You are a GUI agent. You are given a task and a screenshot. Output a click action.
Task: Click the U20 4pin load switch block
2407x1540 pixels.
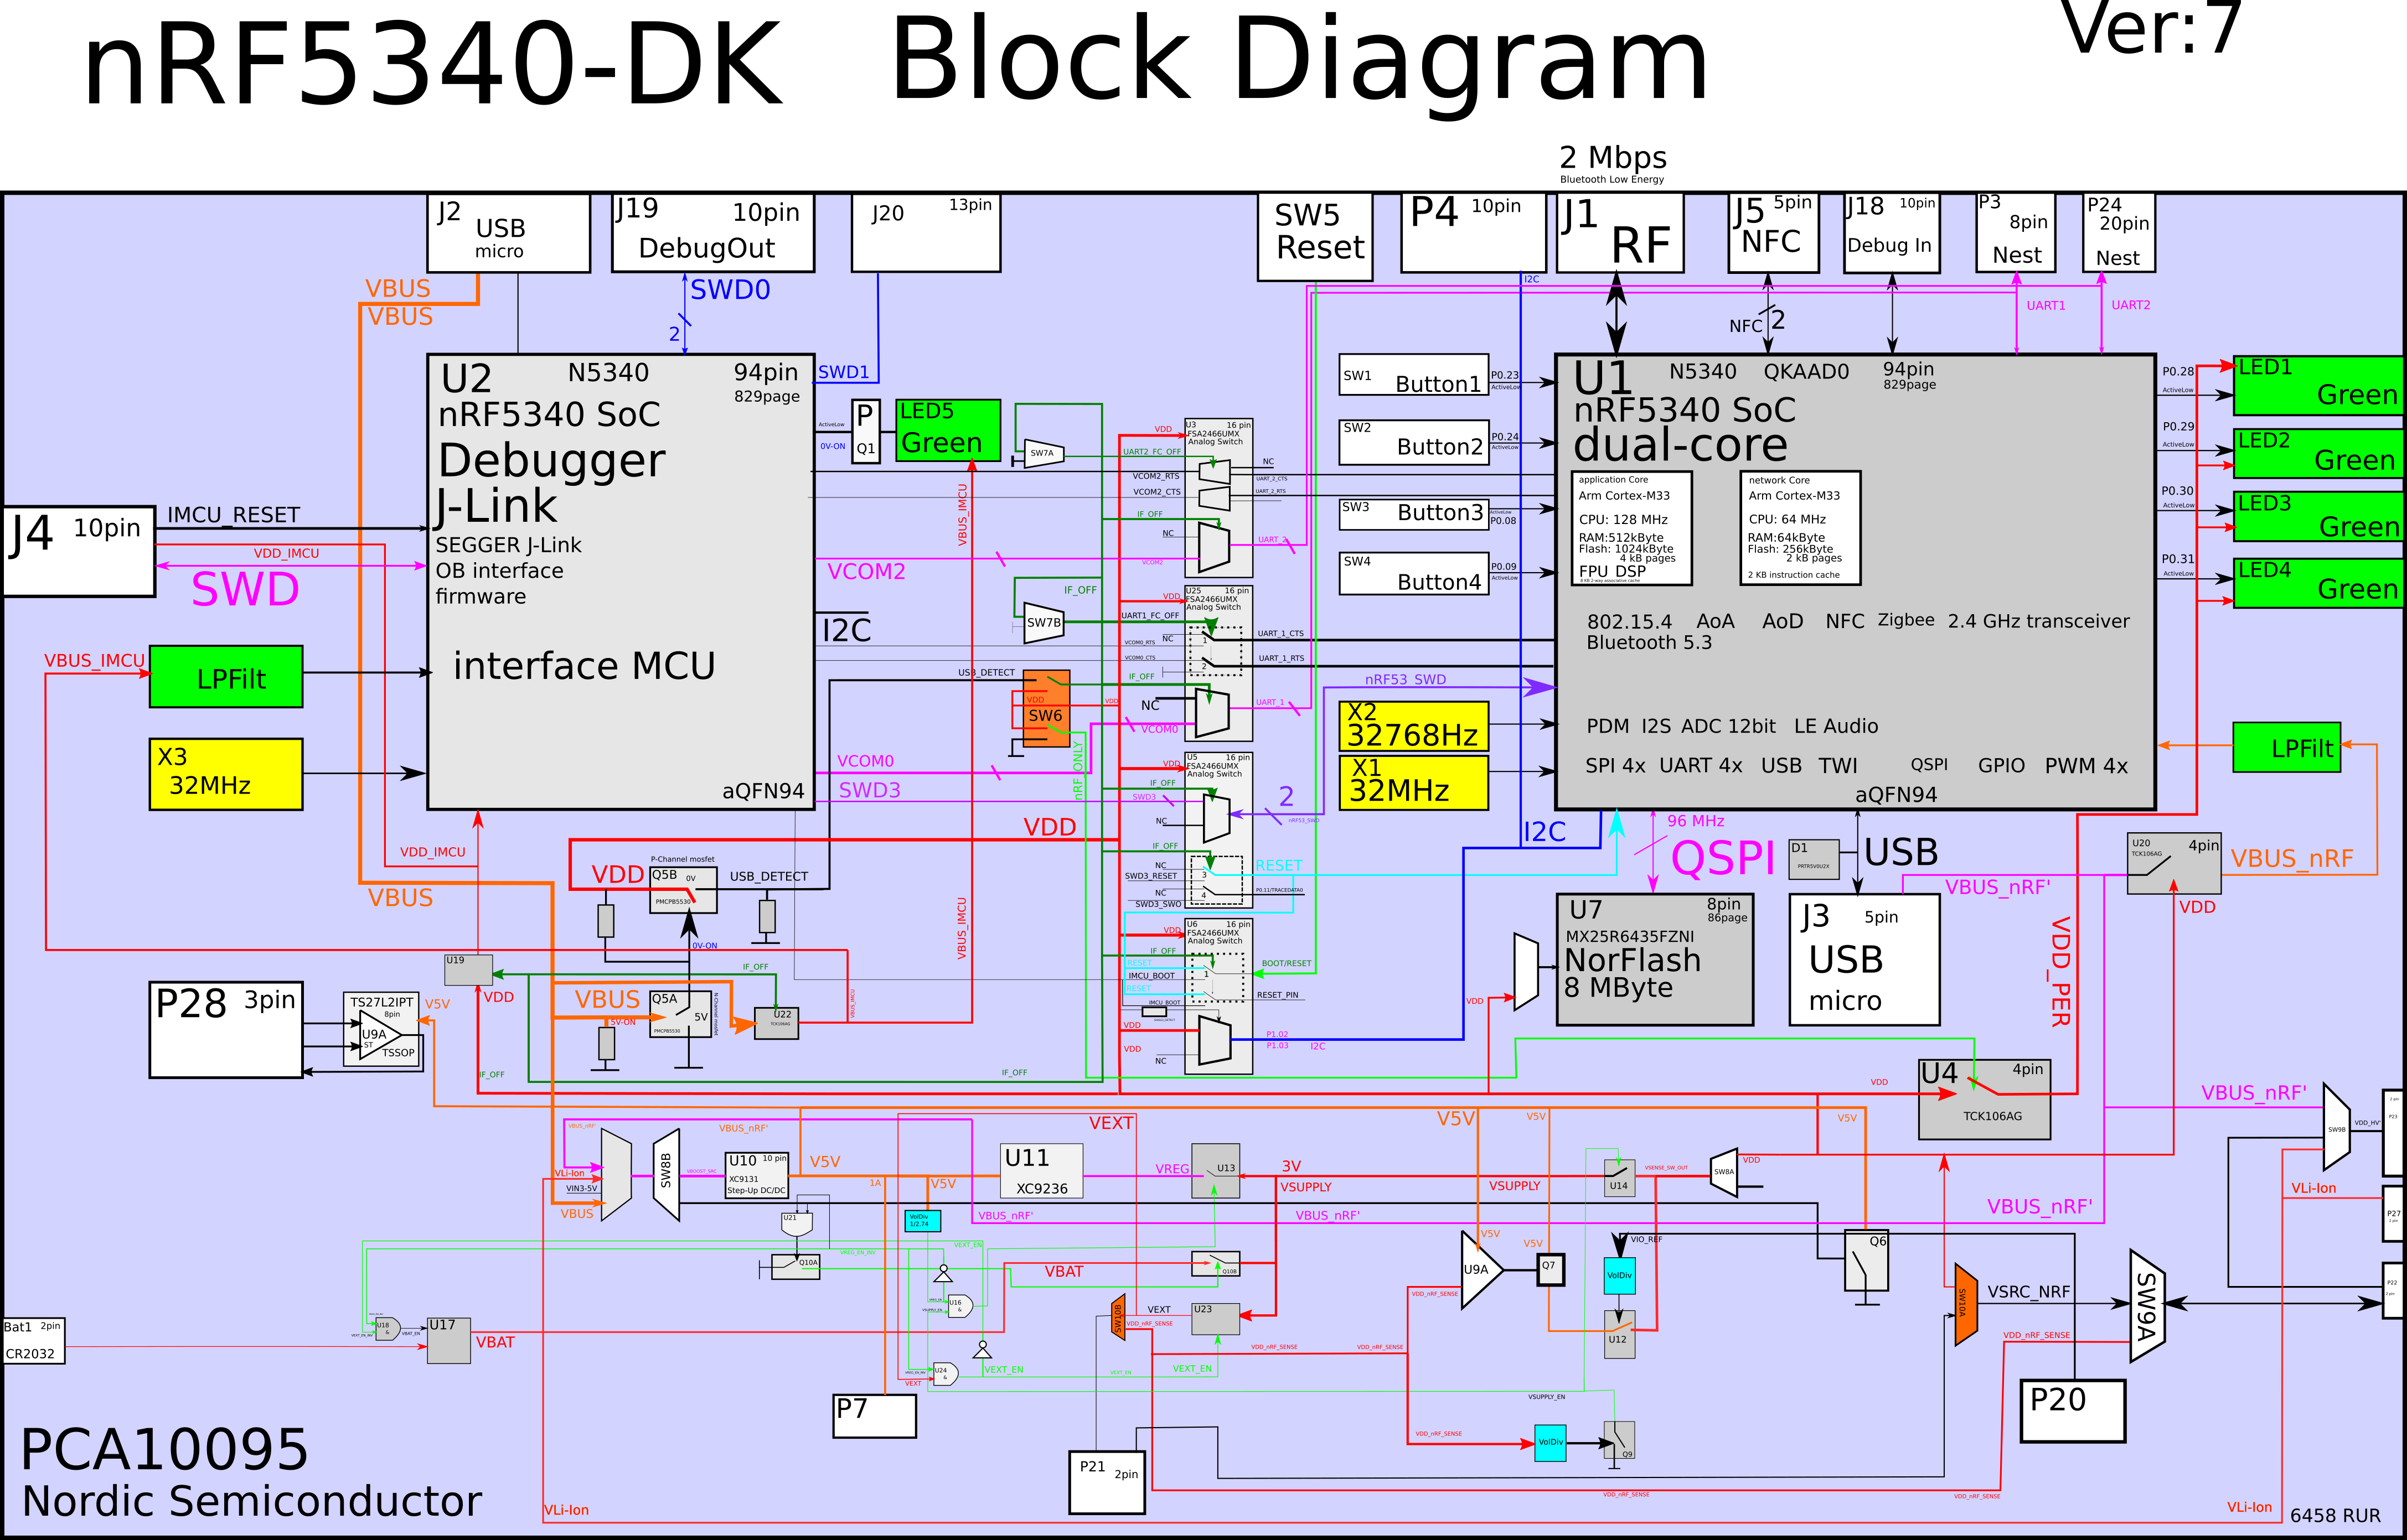[x=2174, y=864]
